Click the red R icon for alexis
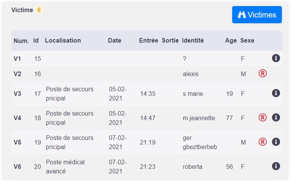The image size is (291, 181). 263,73
